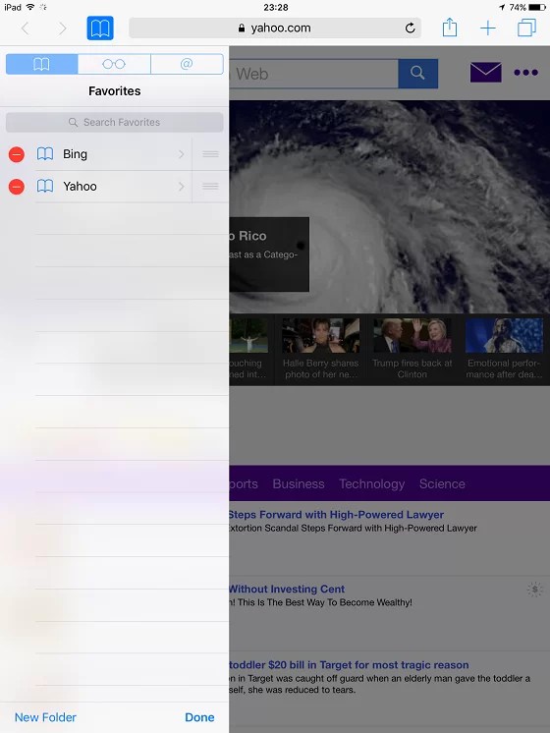Switch to the Shared Links @ tab
This screenshot has height=733, width=550.
187,64
